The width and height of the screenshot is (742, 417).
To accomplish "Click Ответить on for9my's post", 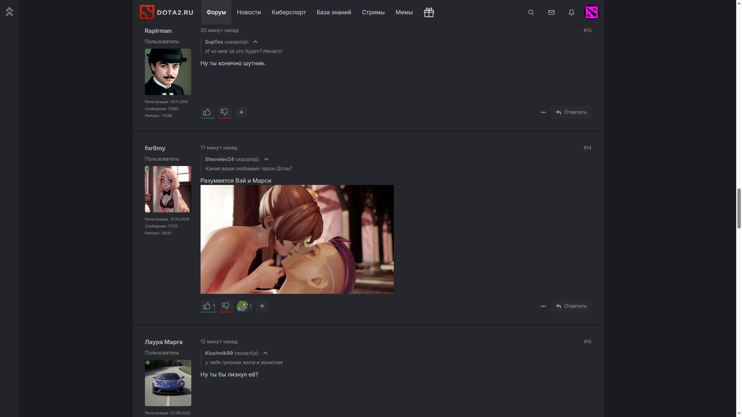I will [571, 306].
